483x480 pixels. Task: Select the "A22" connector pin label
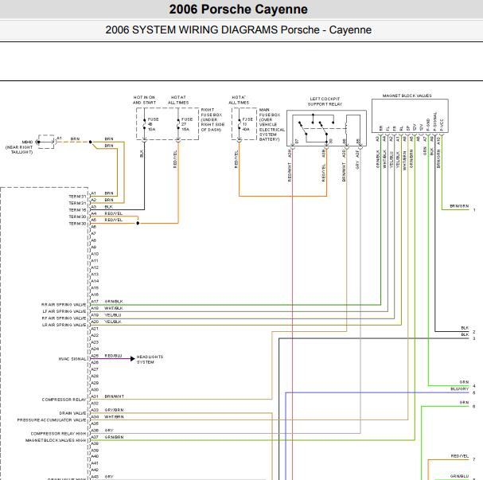[x=95, y=335]
